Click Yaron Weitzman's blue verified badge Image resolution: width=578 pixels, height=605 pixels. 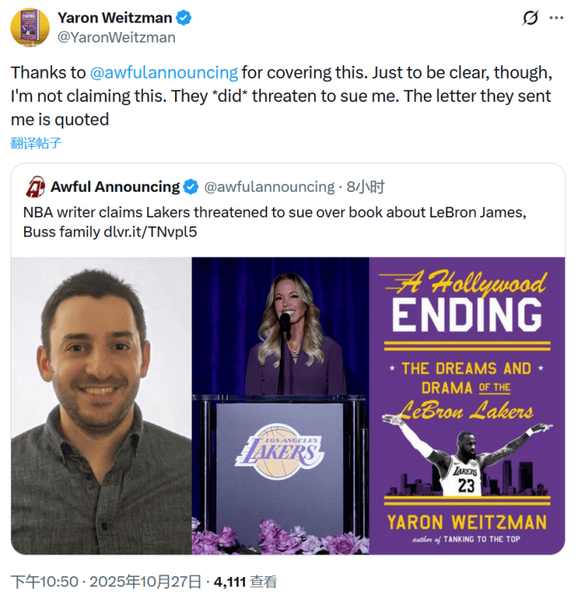pyautogui.click(x=184, y=18)
